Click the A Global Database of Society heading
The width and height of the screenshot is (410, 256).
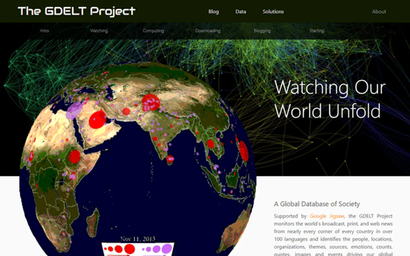[317, 204]
